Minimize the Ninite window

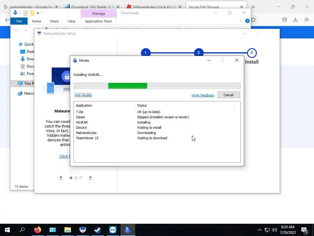tap(209, 61)
